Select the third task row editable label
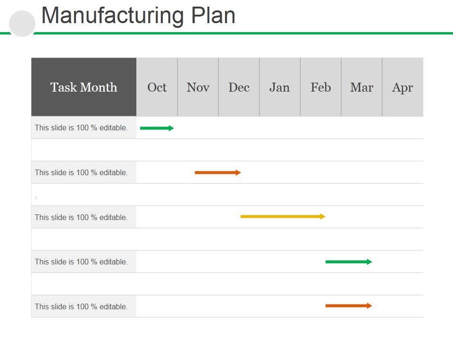Viewport: 453px width, 340px height. click(x=81, y=218)
